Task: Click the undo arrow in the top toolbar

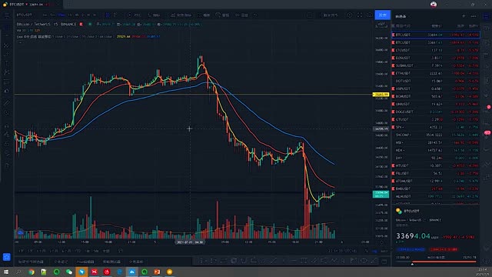Action: tap(255, 15)
